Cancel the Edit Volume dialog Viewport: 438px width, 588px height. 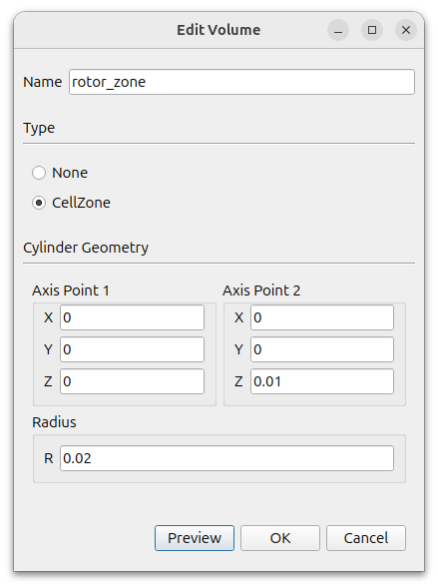pos(366,538)
